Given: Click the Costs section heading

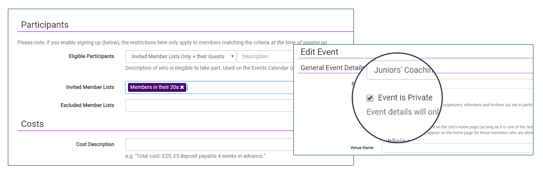Looking at the screenshot, I should pyautogui.click(x=32, y=124).
